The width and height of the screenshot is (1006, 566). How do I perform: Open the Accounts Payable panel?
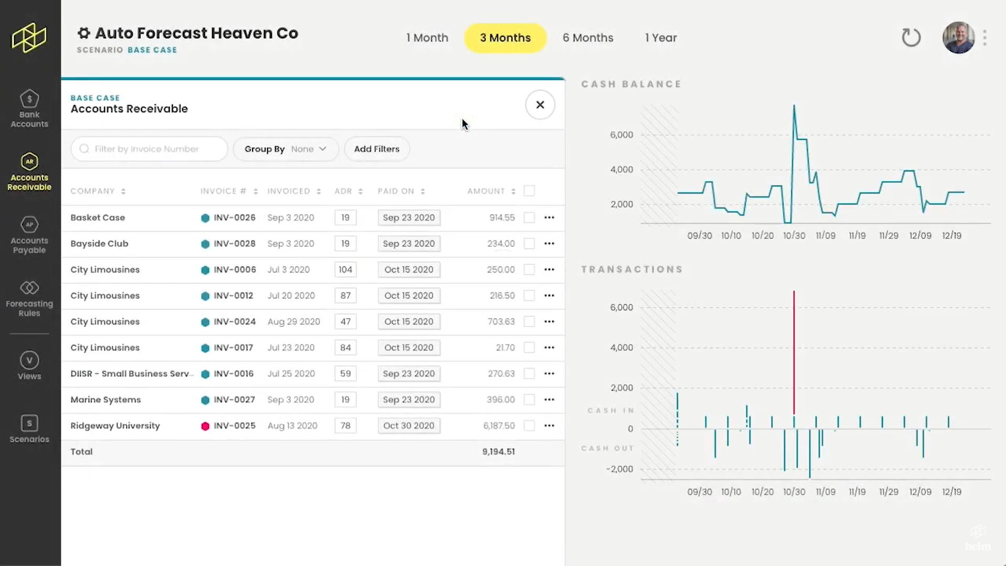[x=29, y=235]
